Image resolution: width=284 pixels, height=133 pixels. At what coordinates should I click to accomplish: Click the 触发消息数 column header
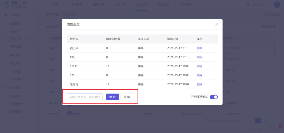pyautogui.click(x=113, y=39)
